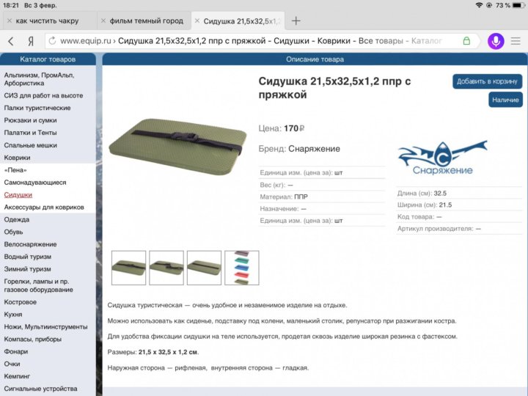Open the browser menu with three dots

click(517, 41)
